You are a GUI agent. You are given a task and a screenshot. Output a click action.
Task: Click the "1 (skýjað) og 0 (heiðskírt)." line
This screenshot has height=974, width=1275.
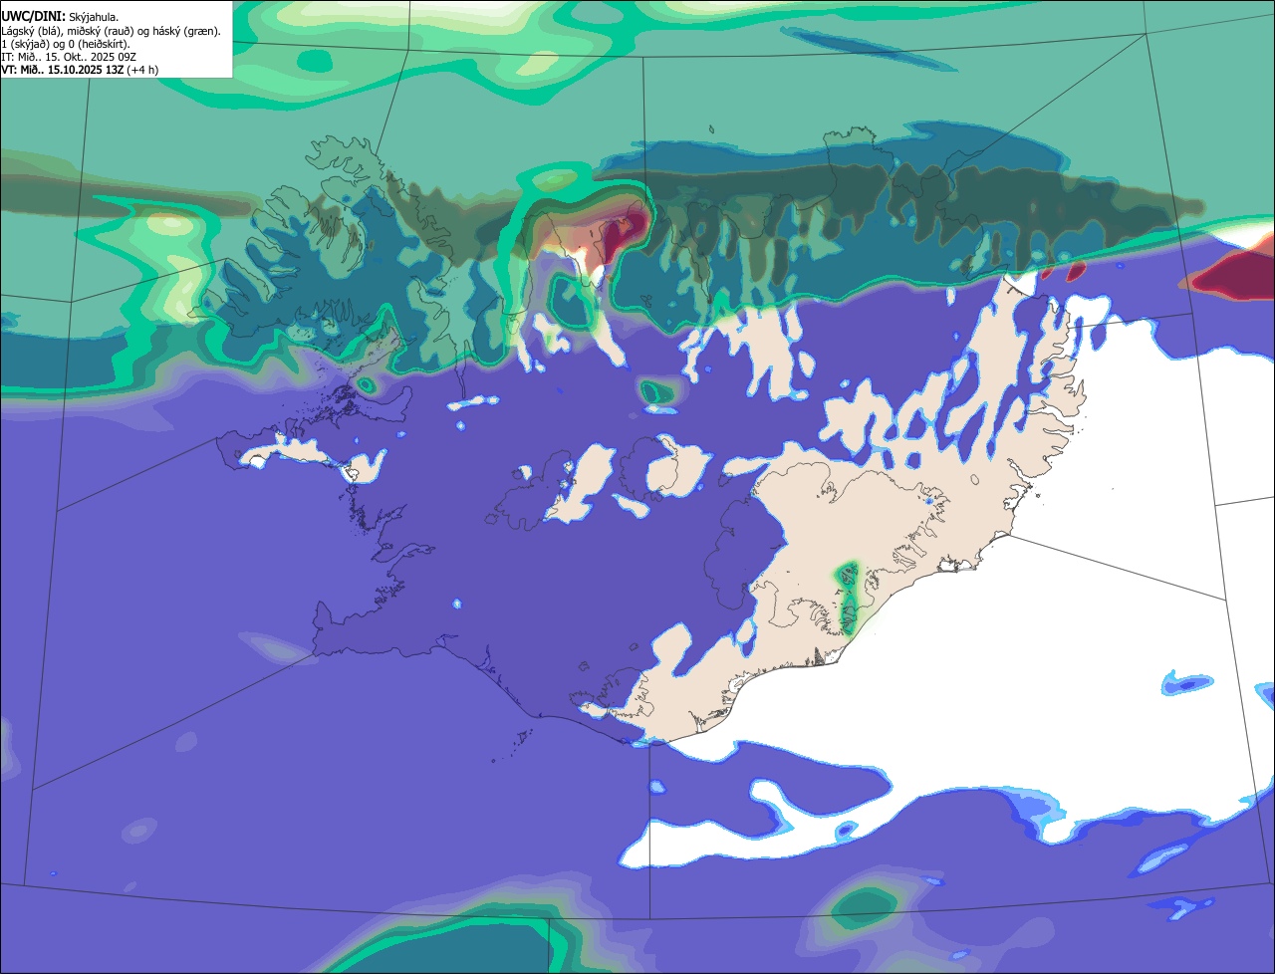pos(66,44)
